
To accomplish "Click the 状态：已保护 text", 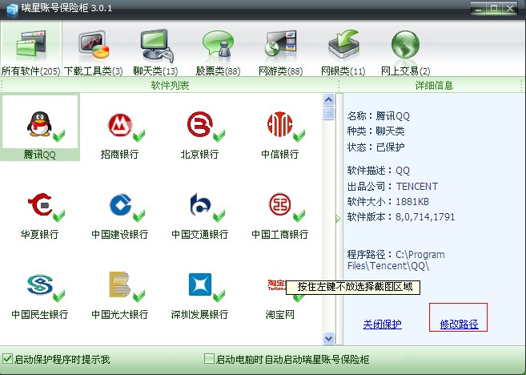I will coord(375,147).
